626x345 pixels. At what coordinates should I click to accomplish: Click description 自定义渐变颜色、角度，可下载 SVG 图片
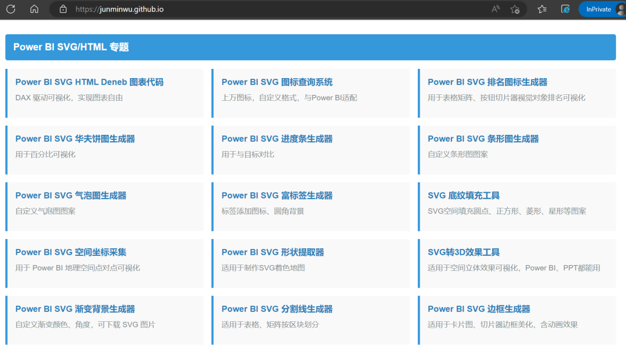coord(85,324)
